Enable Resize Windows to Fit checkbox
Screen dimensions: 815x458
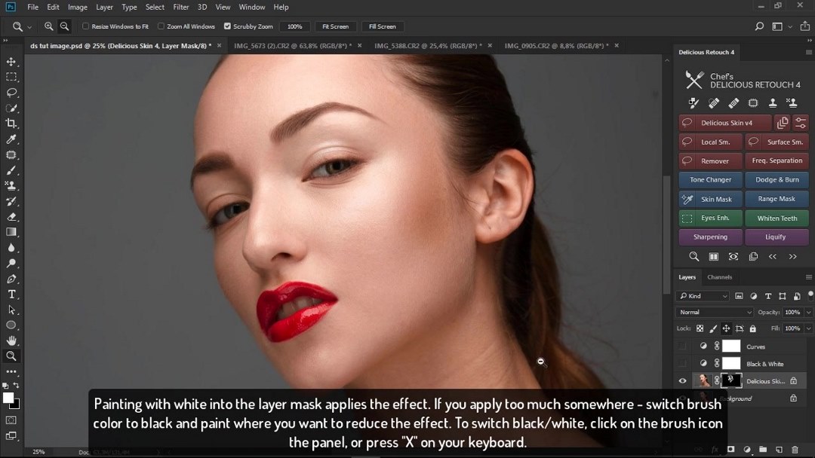pyautogui.click(x=86, y=26)
